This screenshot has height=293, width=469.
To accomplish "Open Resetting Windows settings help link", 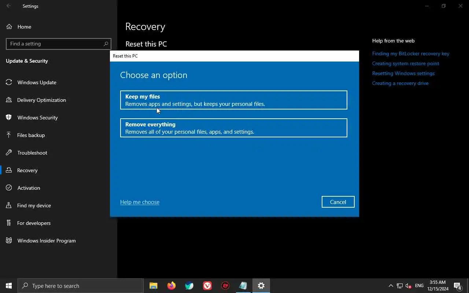I will [x=403, y=73].
